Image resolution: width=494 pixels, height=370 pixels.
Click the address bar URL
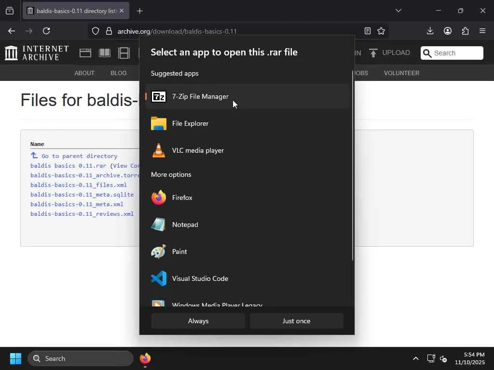(x=177, y=31)
